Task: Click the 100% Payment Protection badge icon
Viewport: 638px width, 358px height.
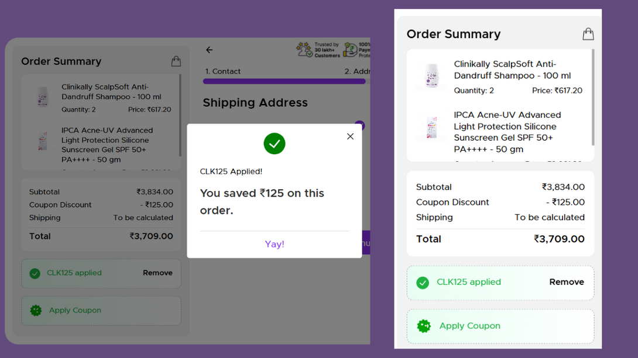Action: [x=349, y=50]
